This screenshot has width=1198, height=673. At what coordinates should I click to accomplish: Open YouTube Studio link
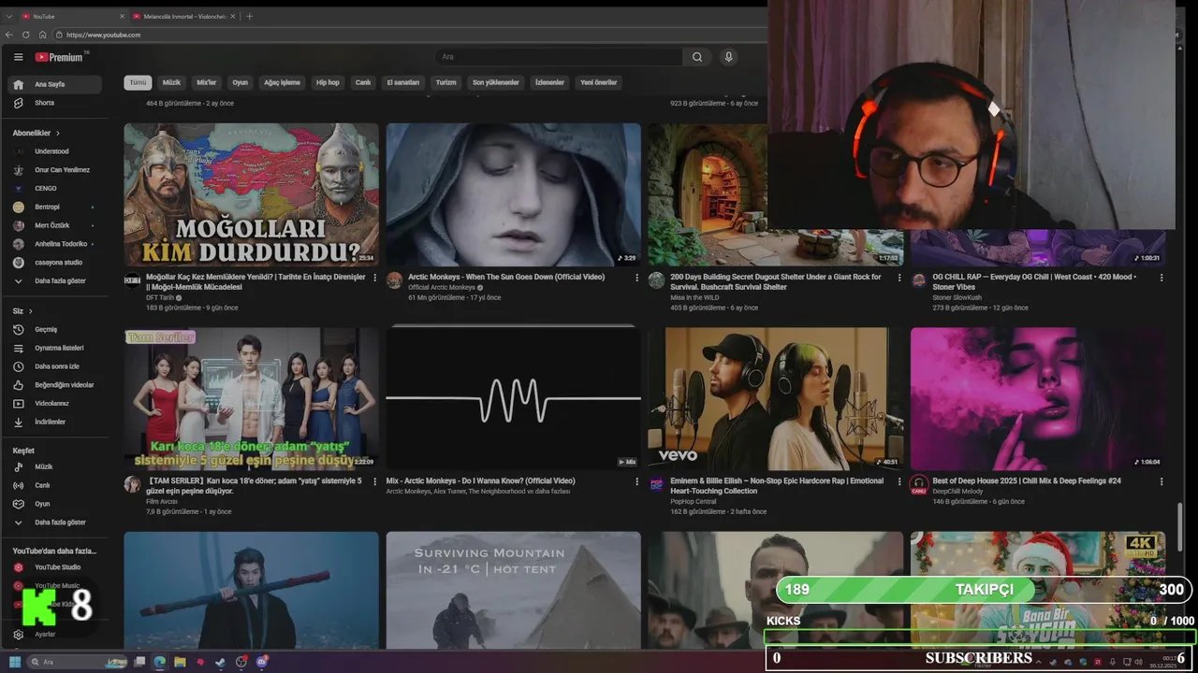click(54, 567)
